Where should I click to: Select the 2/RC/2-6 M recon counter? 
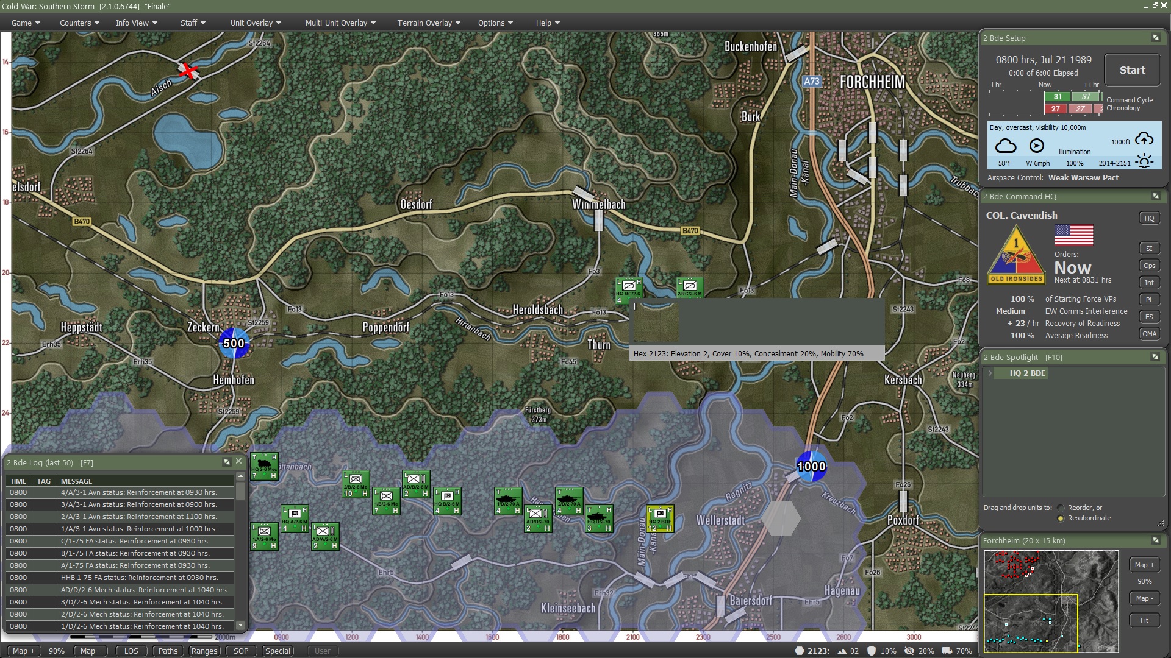(x=690, y=288)
